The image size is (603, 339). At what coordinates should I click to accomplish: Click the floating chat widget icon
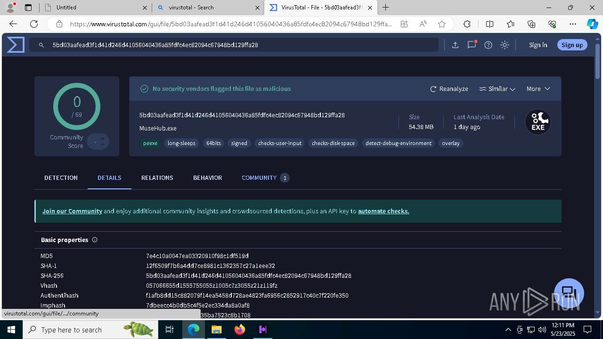click(x=569, y=293)
